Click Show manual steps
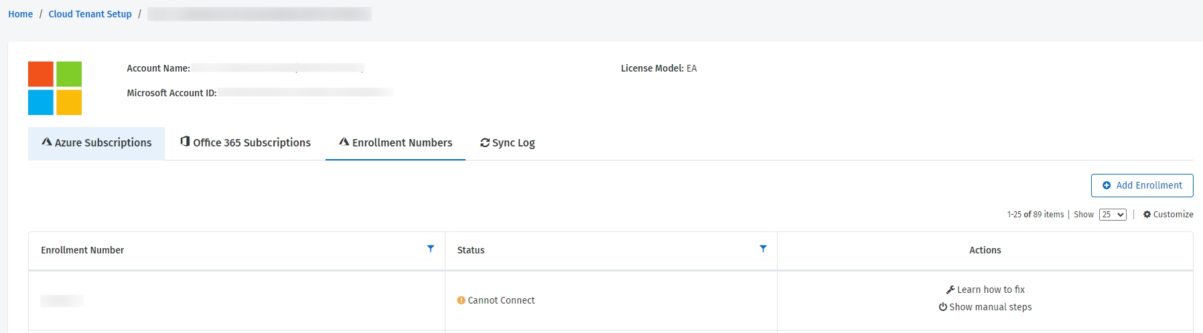The width and height of the screenshot is (1203, 333). point(985,307)
